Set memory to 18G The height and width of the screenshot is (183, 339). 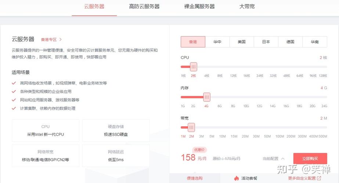click(x=299, y=106)
